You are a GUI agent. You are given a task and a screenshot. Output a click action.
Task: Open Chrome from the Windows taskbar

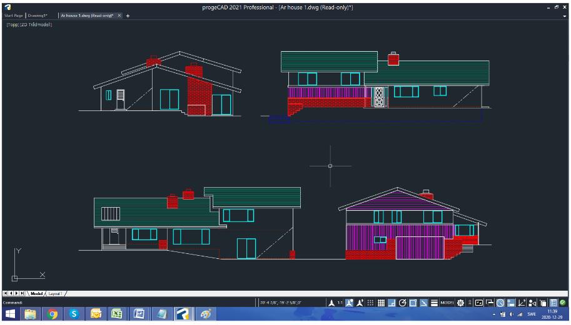(x=52, y=314)
